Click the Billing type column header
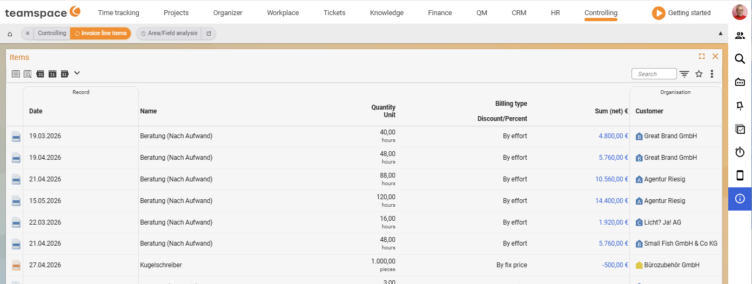The image size is (752, 284). tap(511, 104)
